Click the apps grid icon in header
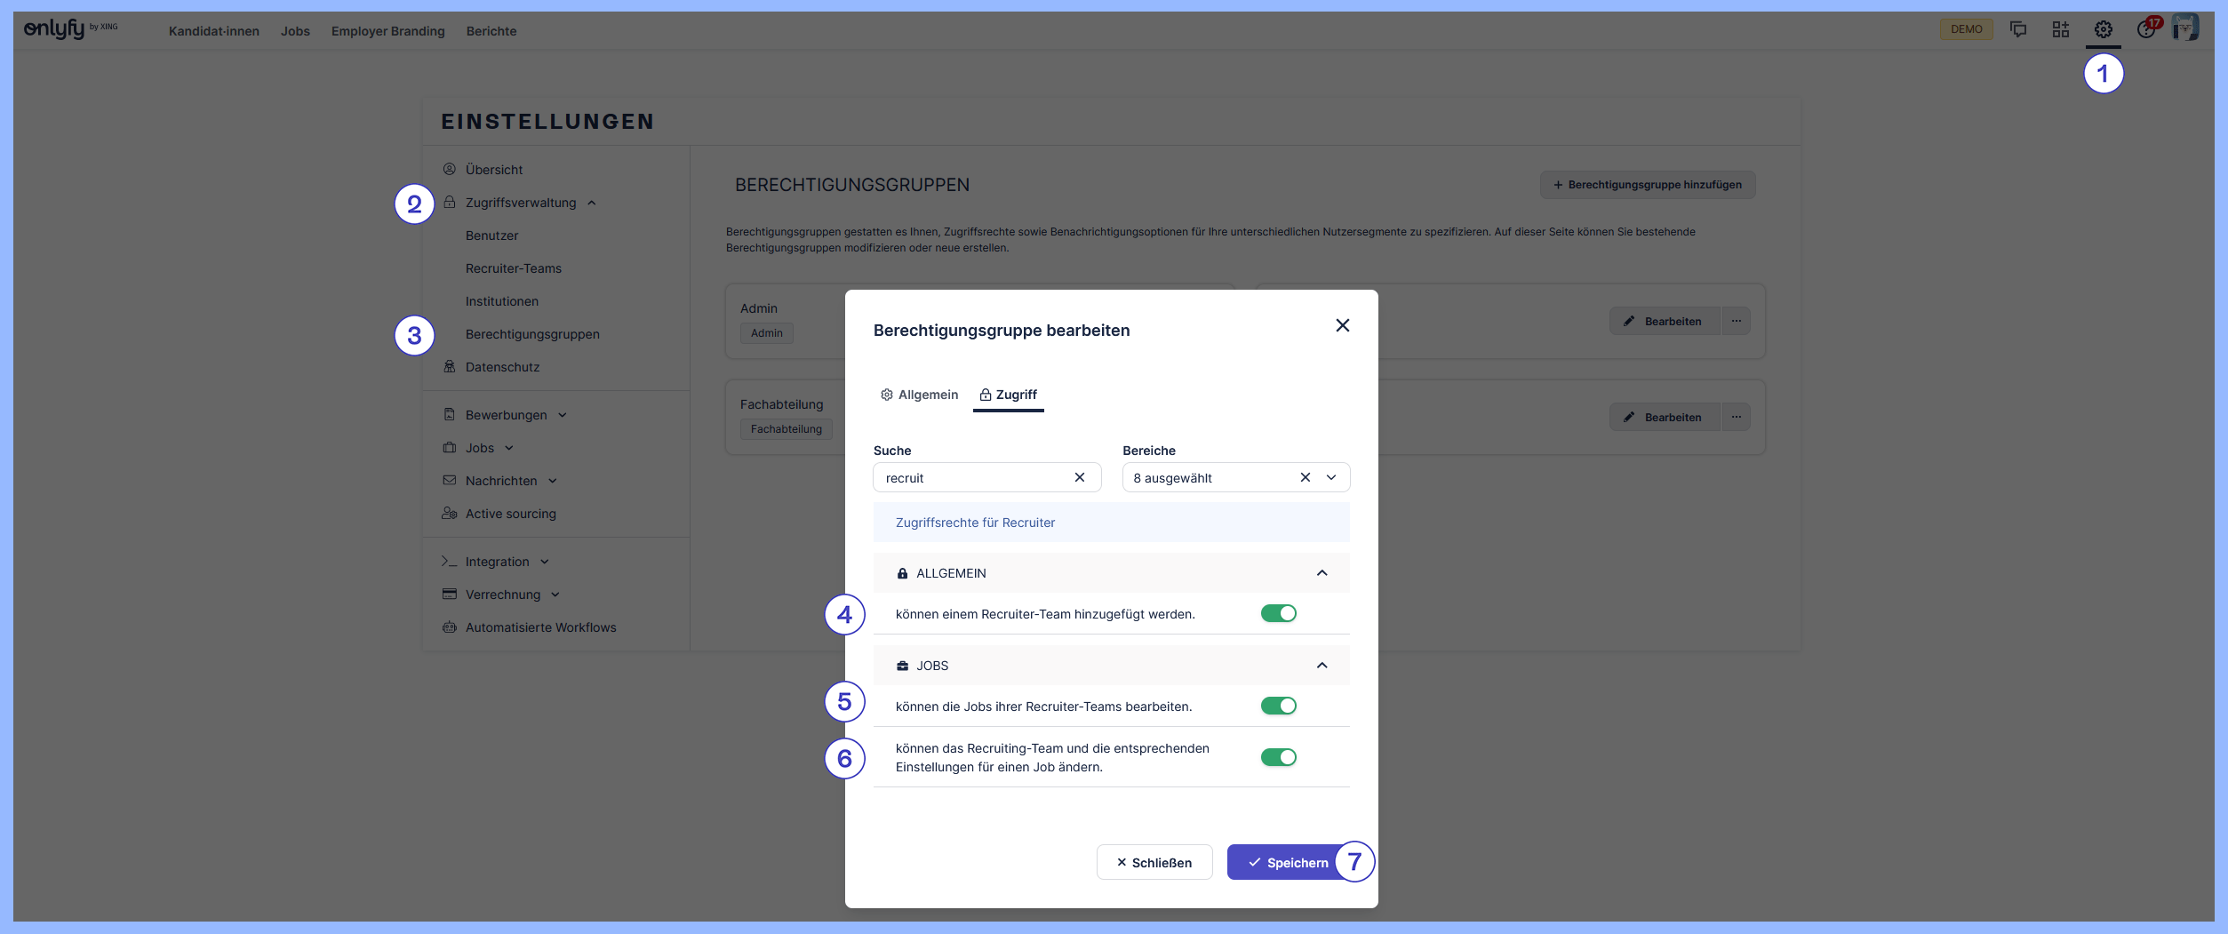2228x934 pixels. click(2060, 29)
